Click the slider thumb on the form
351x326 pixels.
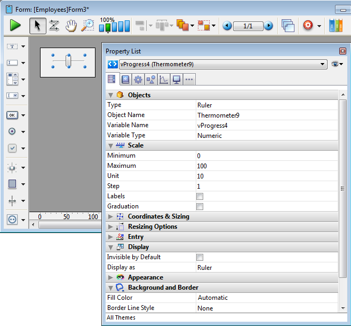pyautogui.click(x=68, y=61)
